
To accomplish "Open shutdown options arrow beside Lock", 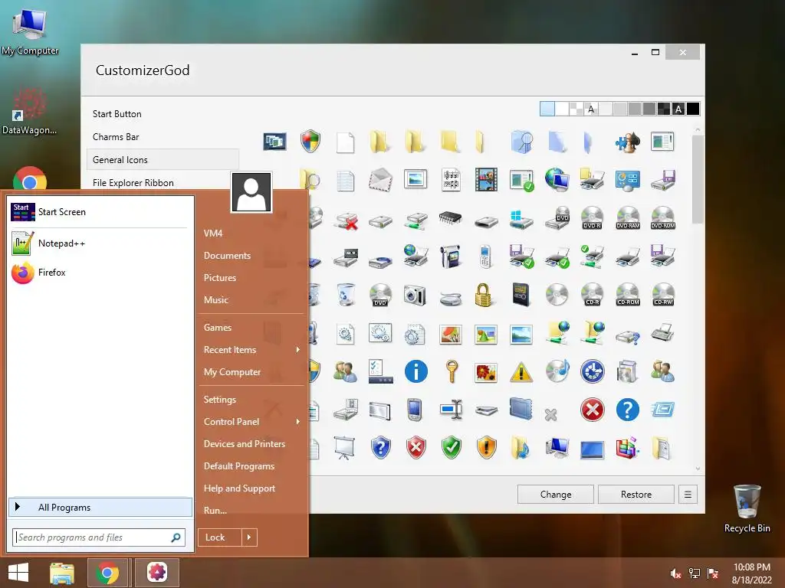I will [249, 537].
